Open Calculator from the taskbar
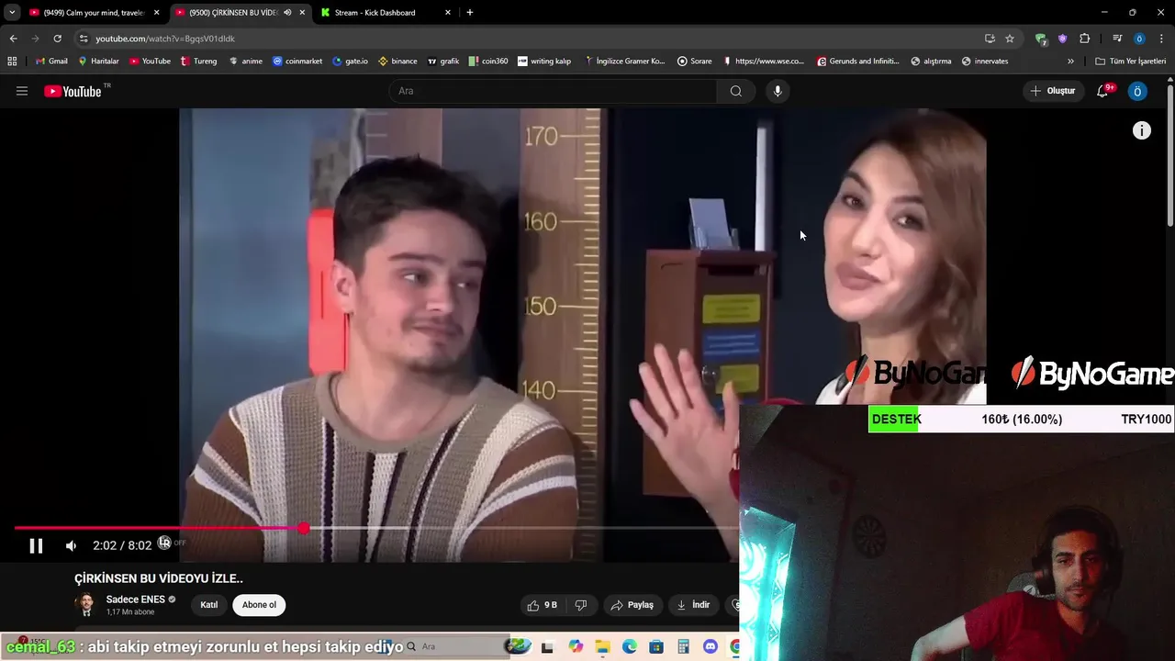Screen dimensions: 1175x661 683,646
